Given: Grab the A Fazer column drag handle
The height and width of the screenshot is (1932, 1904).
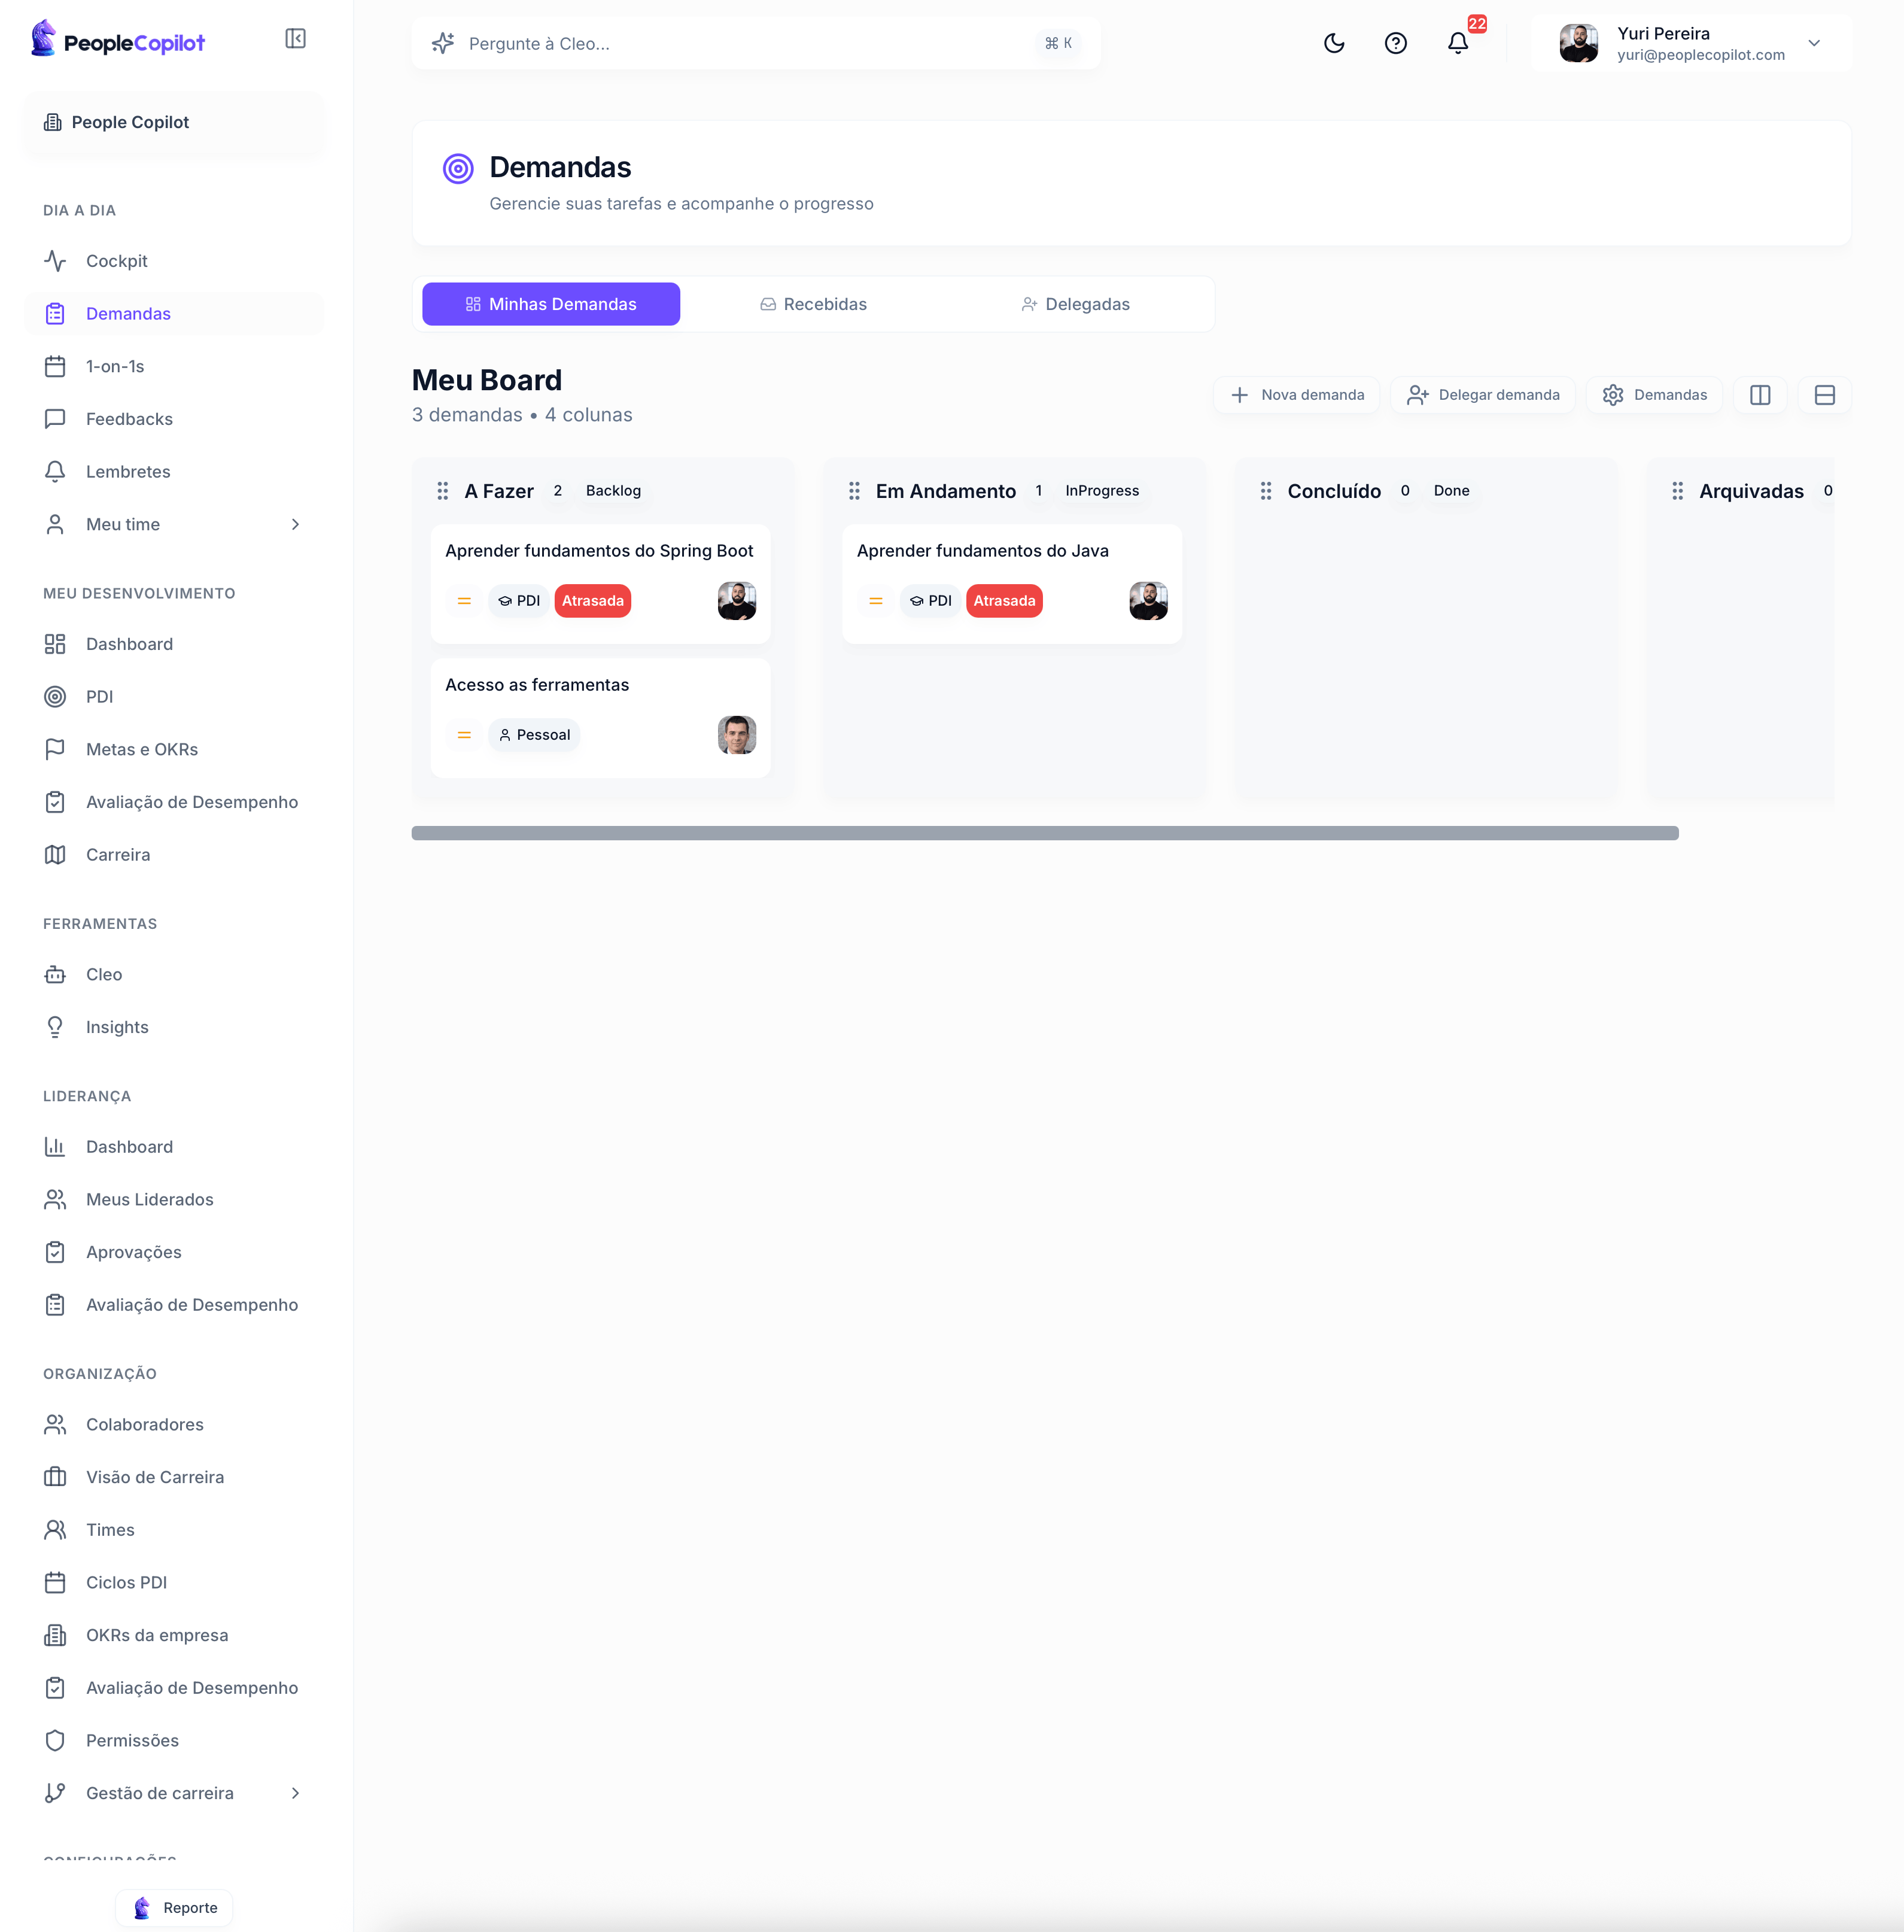Looking at the screenshot, I should (x=442, y=491).
